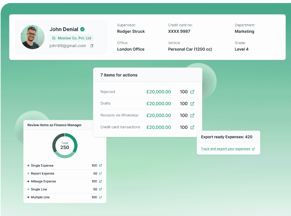Click the building icon in Mostow Co. badge

coord(54,38)
